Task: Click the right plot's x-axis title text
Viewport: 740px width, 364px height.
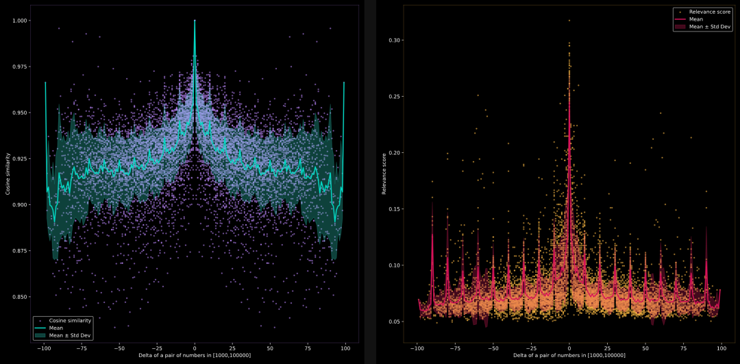Action: pyautogui.click(x=569, y=354)
